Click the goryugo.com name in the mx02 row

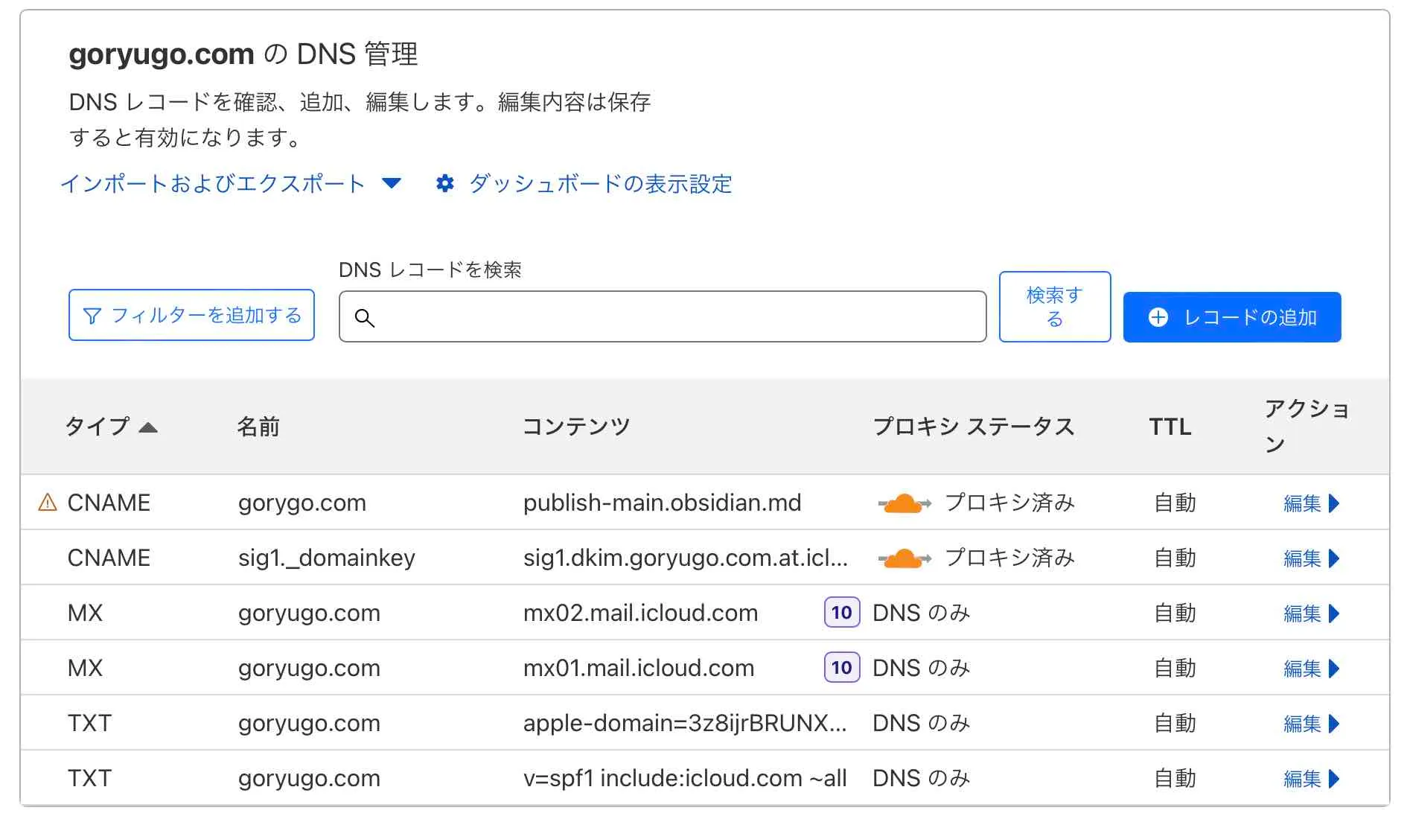pos(309,613)
